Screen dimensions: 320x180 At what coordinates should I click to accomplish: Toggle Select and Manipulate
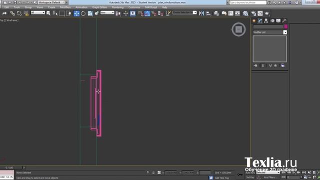[125, 13]
